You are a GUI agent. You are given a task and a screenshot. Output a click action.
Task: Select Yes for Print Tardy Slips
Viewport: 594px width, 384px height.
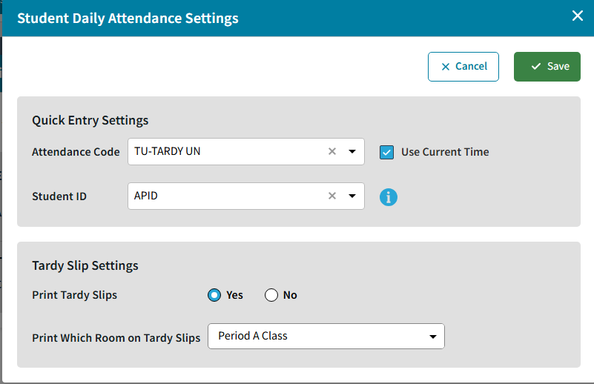point(214,295)
